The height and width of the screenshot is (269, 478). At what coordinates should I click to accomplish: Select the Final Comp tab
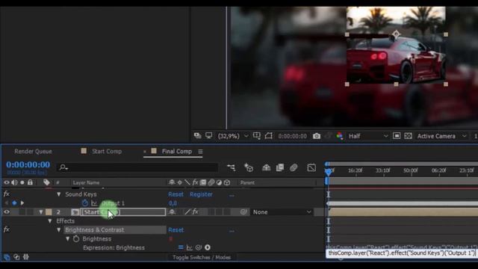pos(177,151)
